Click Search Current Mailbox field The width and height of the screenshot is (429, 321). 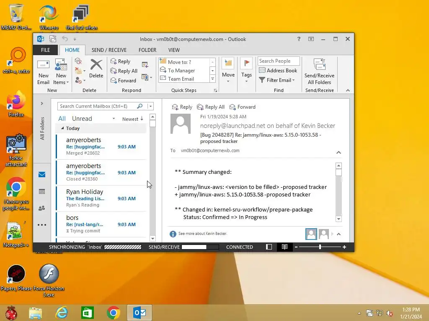pos(97,106)
